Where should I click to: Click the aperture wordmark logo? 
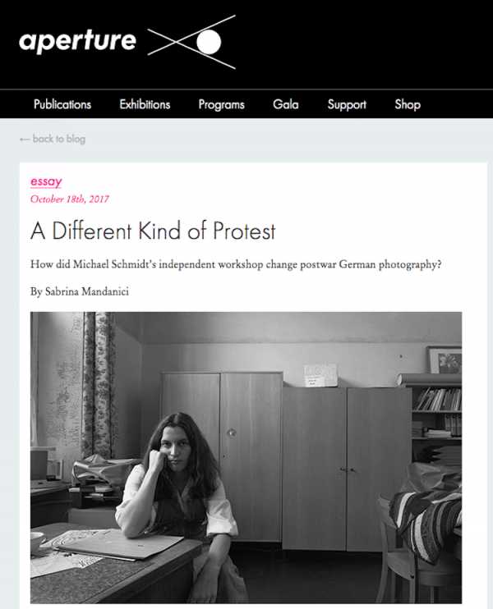click(77, 41)
